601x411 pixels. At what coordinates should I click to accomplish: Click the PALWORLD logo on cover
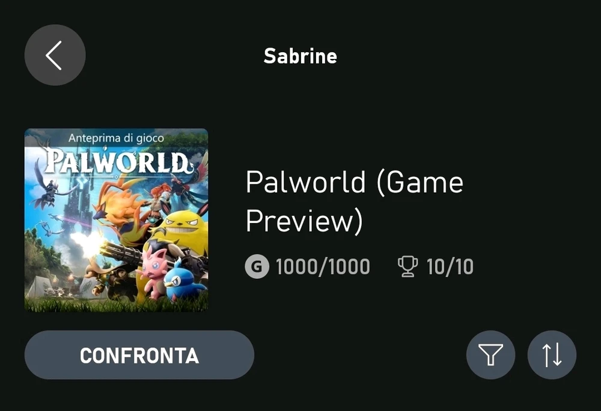(x=116, y=162)
